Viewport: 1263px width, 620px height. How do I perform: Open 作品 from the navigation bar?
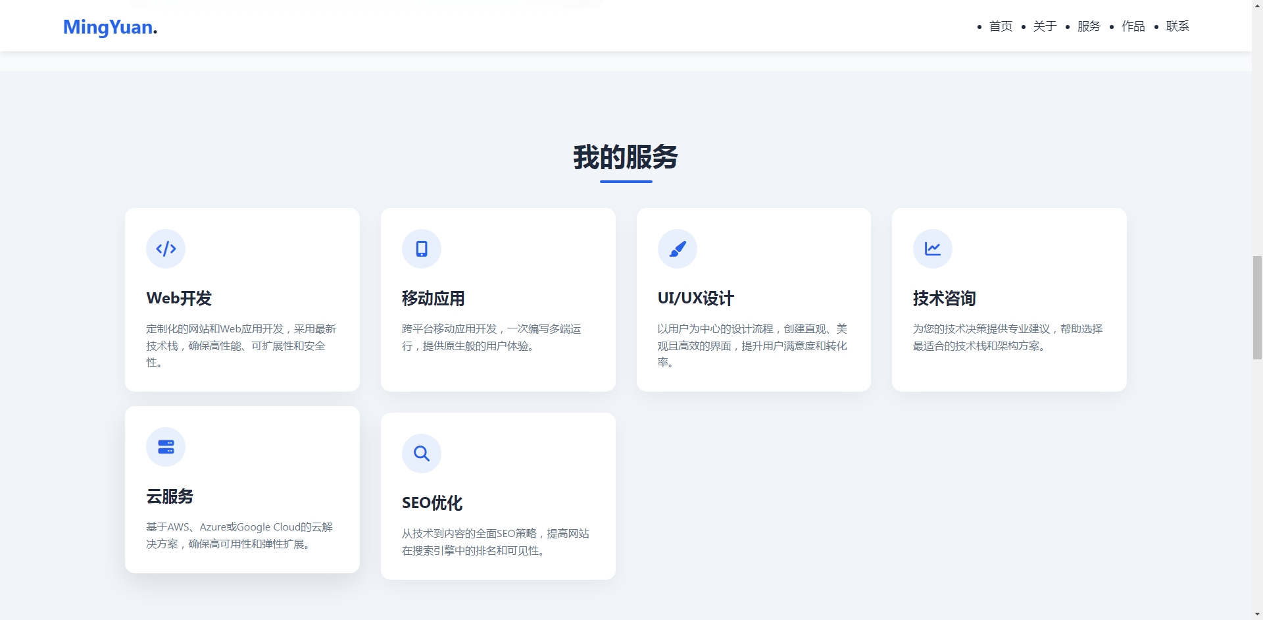pyautogui.click(x=1133, y=26)
